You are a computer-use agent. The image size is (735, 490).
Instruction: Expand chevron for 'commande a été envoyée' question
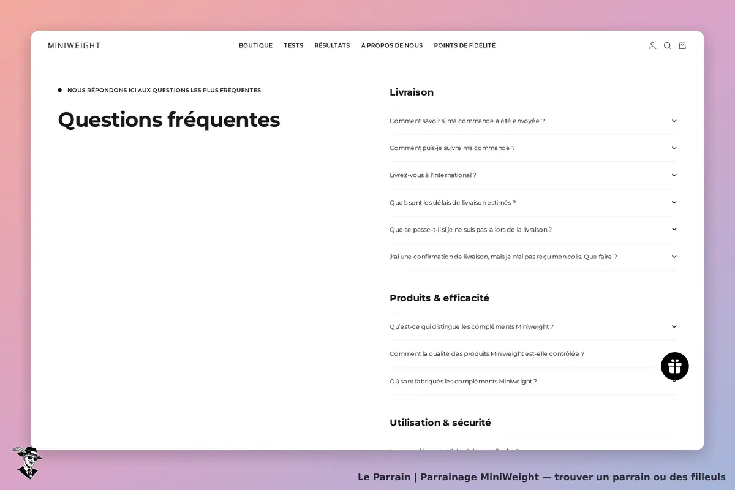(x=674, y=121)
